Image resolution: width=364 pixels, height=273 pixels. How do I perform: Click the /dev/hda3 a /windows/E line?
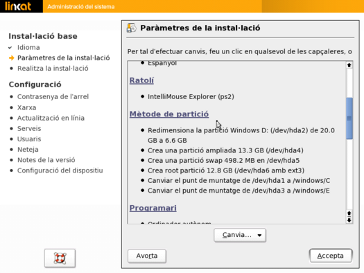[x=239, y=191]
